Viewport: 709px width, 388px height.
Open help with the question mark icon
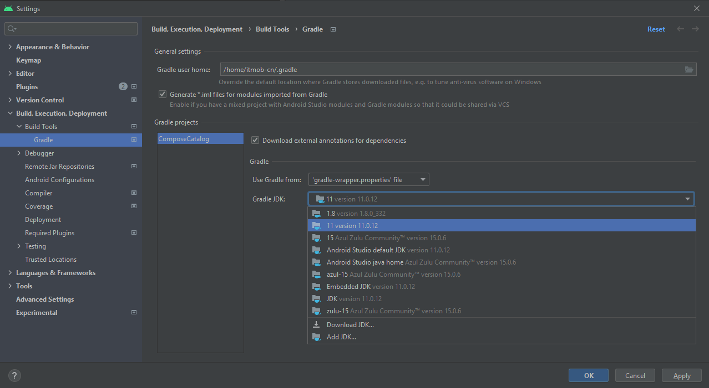tap(15, 375)
